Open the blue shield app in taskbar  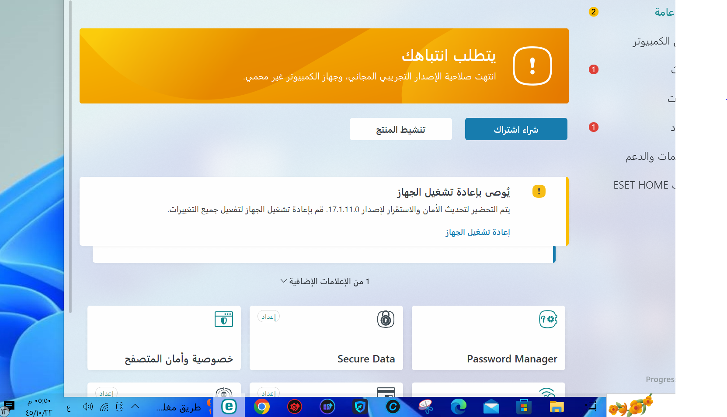click(x=360, y=407)
